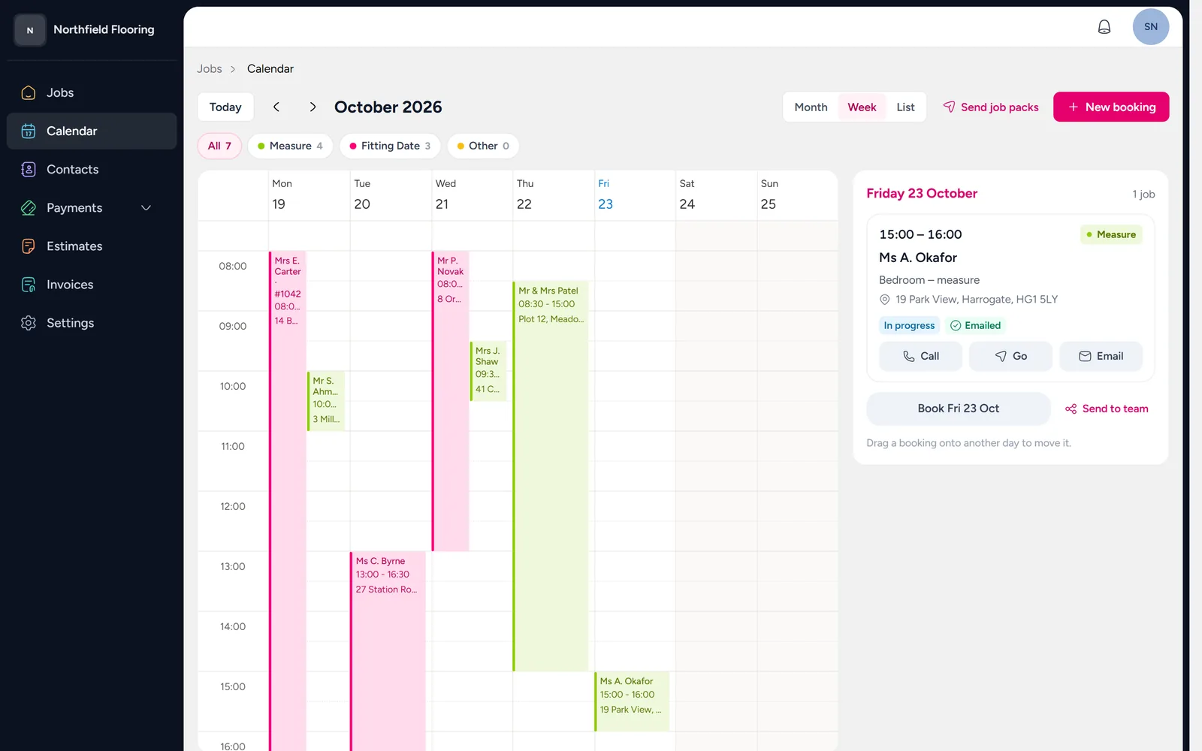Open Ms C. Byrne booking on Tuesday
Screen dimensions: 1202x751
388,651
